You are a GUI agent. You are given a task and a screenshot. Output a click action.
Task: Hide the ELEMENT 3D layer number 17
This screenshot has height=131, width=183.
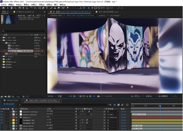click(x=2, y=123)
